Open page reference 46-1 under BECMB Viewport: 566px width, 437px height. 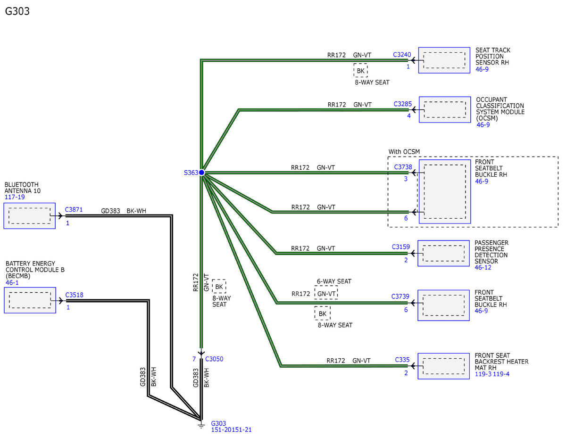click(12, 282)
